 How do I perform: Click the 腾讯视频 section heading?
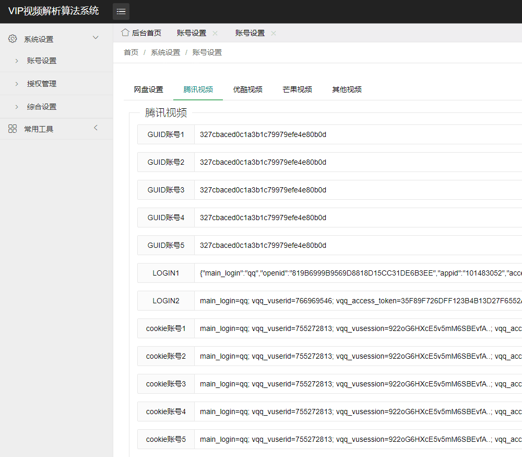tap(166, 113)
